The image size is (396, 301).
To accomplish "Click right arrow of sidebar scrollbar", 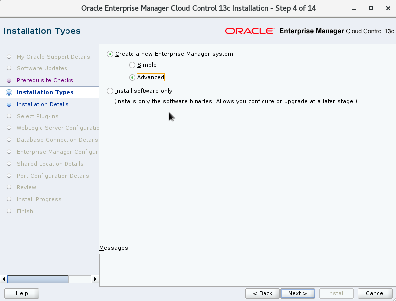I will pyautogui.click(x=95, y=279).
